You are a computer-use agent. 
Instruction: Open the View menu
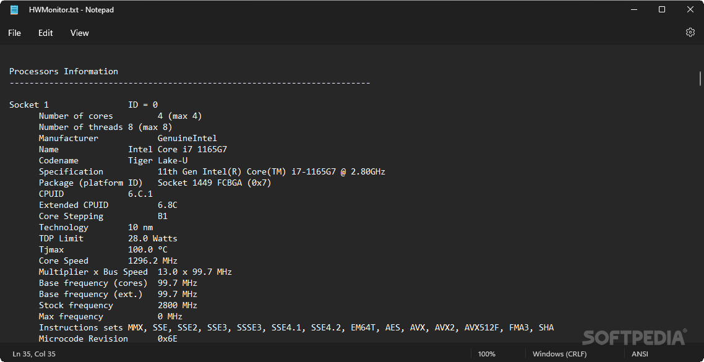(79, 33)
